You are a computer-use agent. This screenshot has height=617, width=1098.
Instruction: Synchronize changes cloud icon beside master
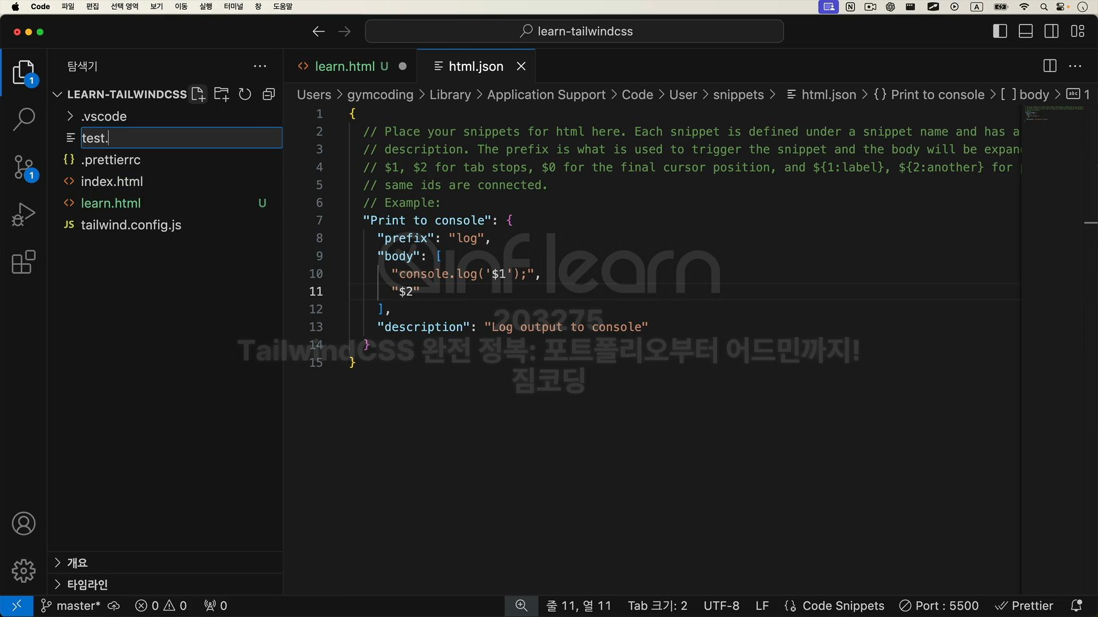pos(114,606)
